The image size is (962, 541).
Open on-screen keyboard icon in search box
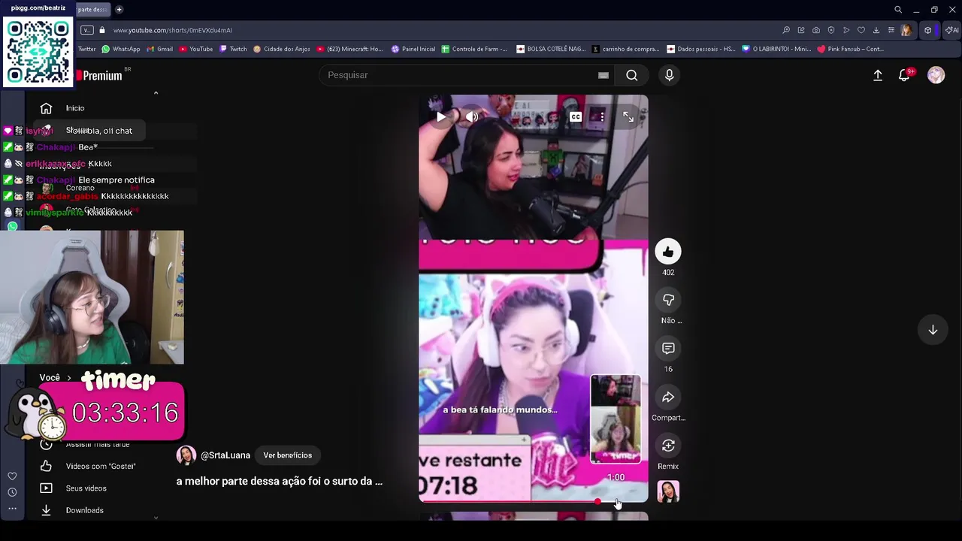[603, 75]
